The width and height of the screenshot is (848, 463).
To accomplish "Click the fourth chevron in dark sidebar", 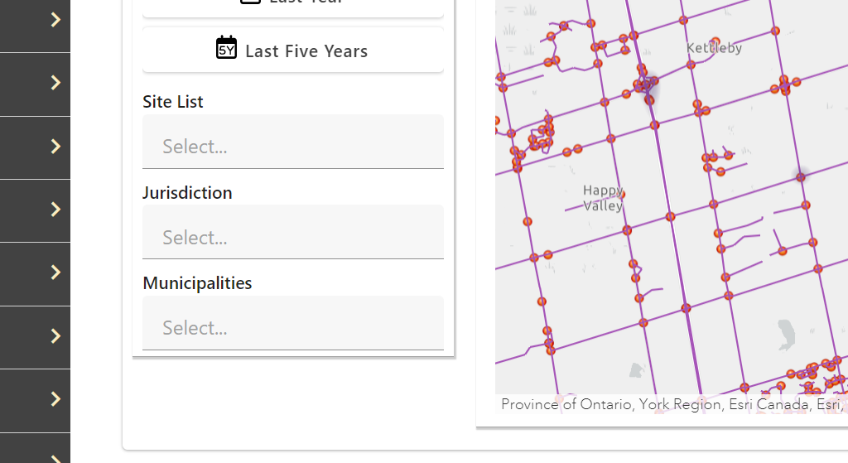I will 55,210.
